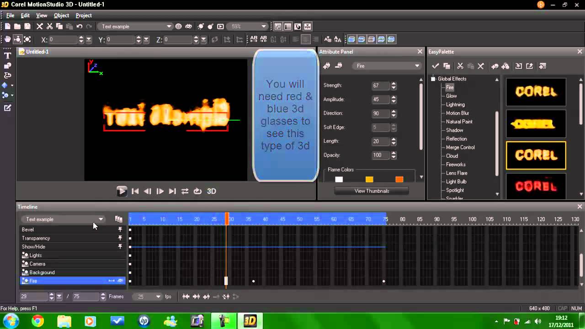Click the edit object tool in left toolbar

(x=7, y=108)
